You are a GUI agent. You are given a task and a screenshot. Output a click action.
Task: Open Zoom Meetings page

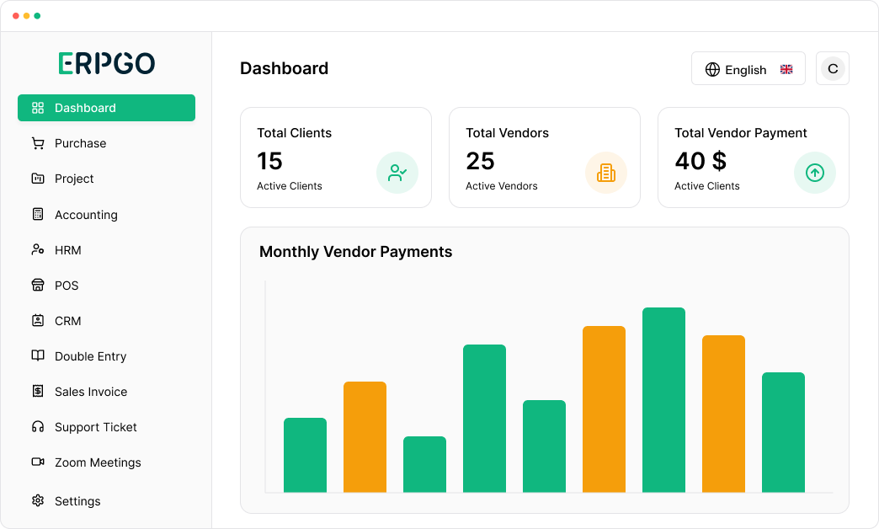[x=107, y=462]
